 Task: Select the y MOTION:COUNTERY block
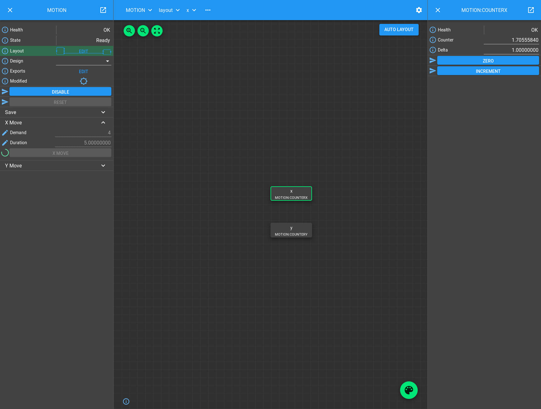(291, 230)
